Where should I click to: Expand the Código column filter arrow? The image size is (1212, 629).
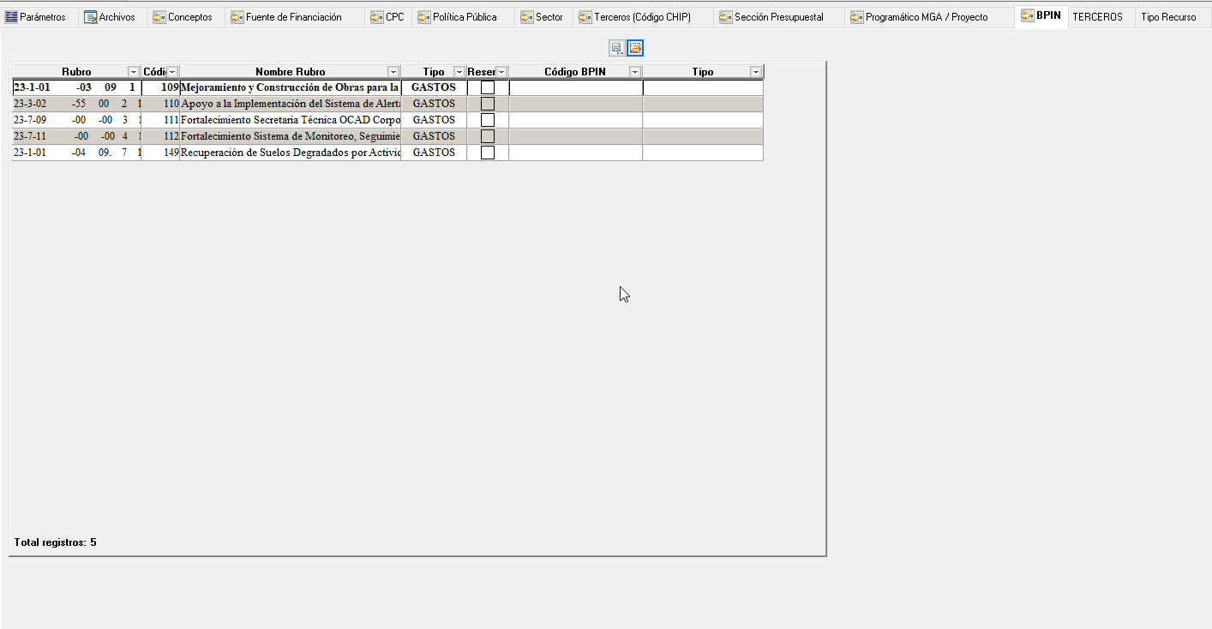coord(172,72)
